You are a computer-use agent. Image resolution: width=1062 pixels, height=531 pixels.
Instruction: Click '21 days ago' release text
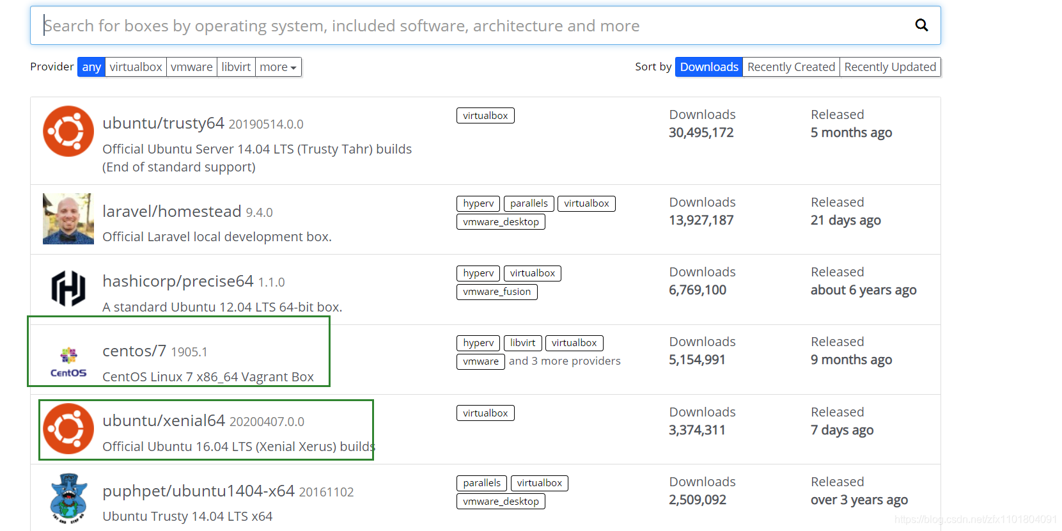846,220
